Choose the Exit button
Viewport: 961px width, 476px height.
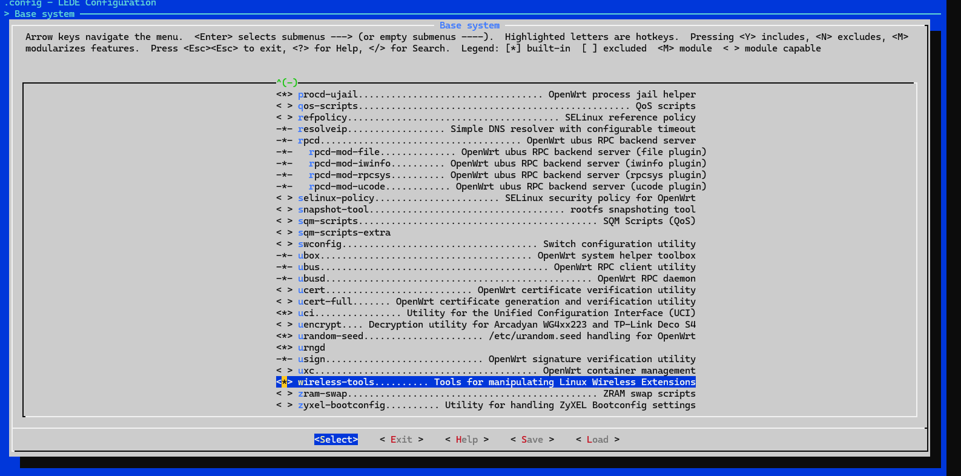[401, 440]
